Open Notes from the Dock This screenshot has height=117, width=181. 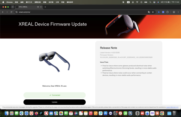click(86, 113)
